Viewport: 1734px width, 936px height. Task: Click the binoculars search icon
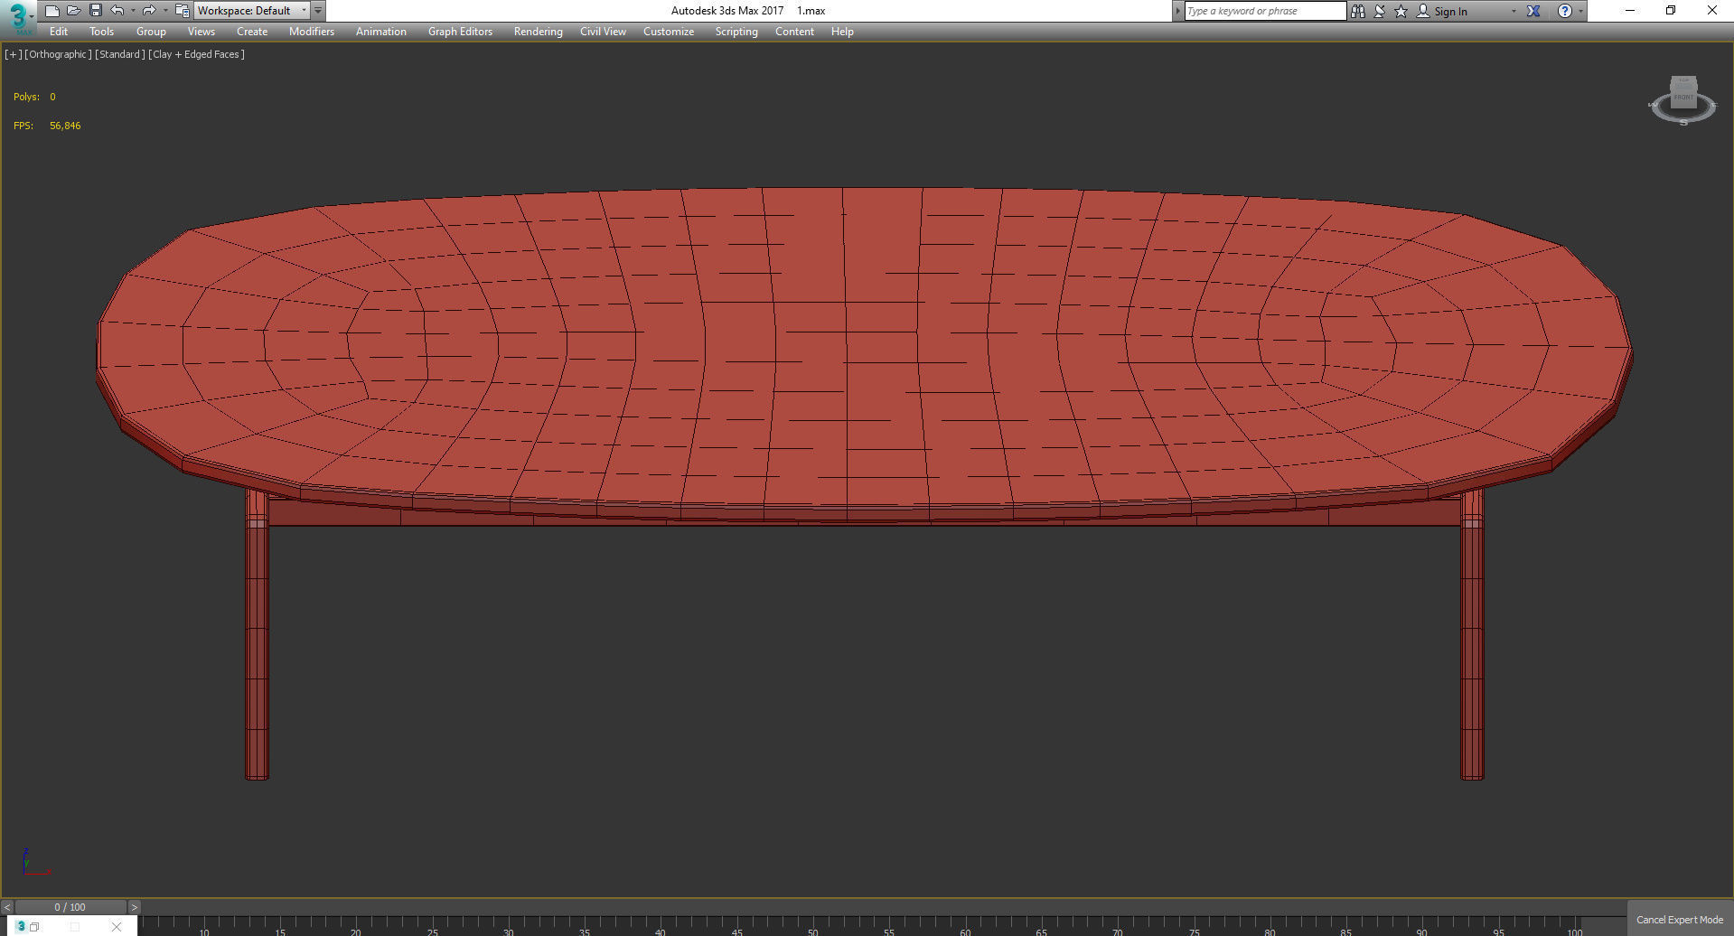[x=1357, y=11]
